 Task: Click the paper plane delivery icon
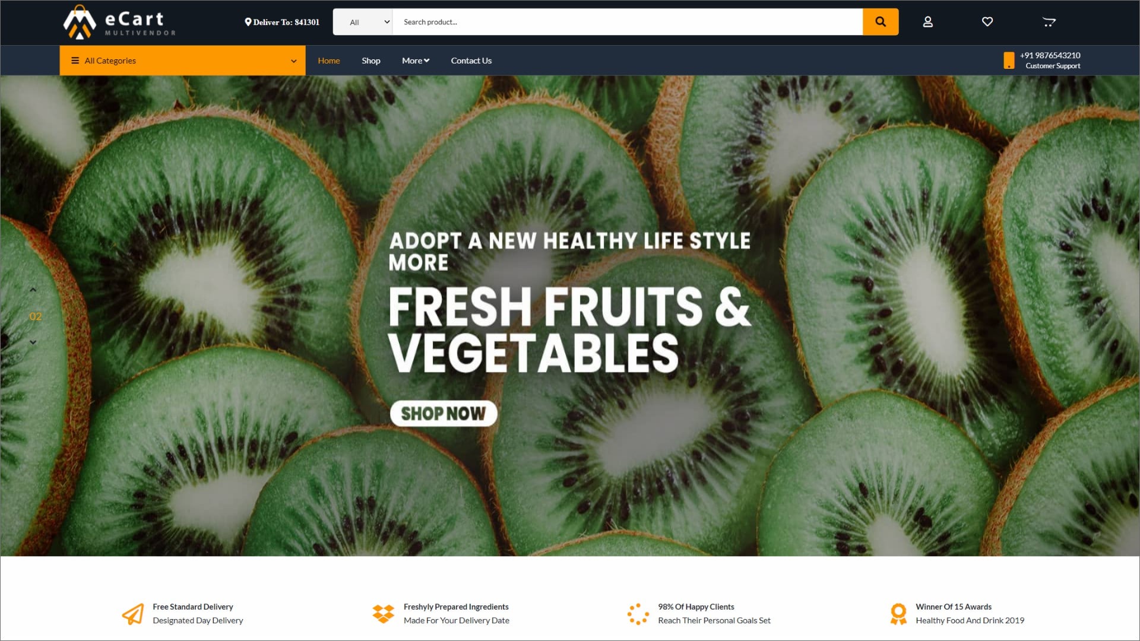tap(133, 614)
